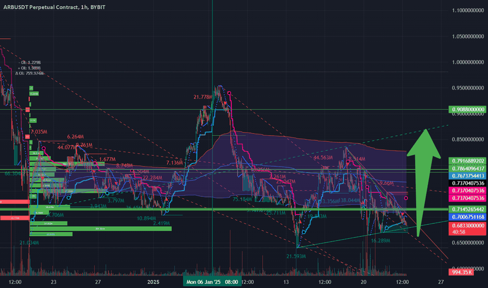Click the 21.593M volume label at low
Image resolution: width=488 pixels, height=288 pixels.
pyautogui.click(x=296, y=257)
